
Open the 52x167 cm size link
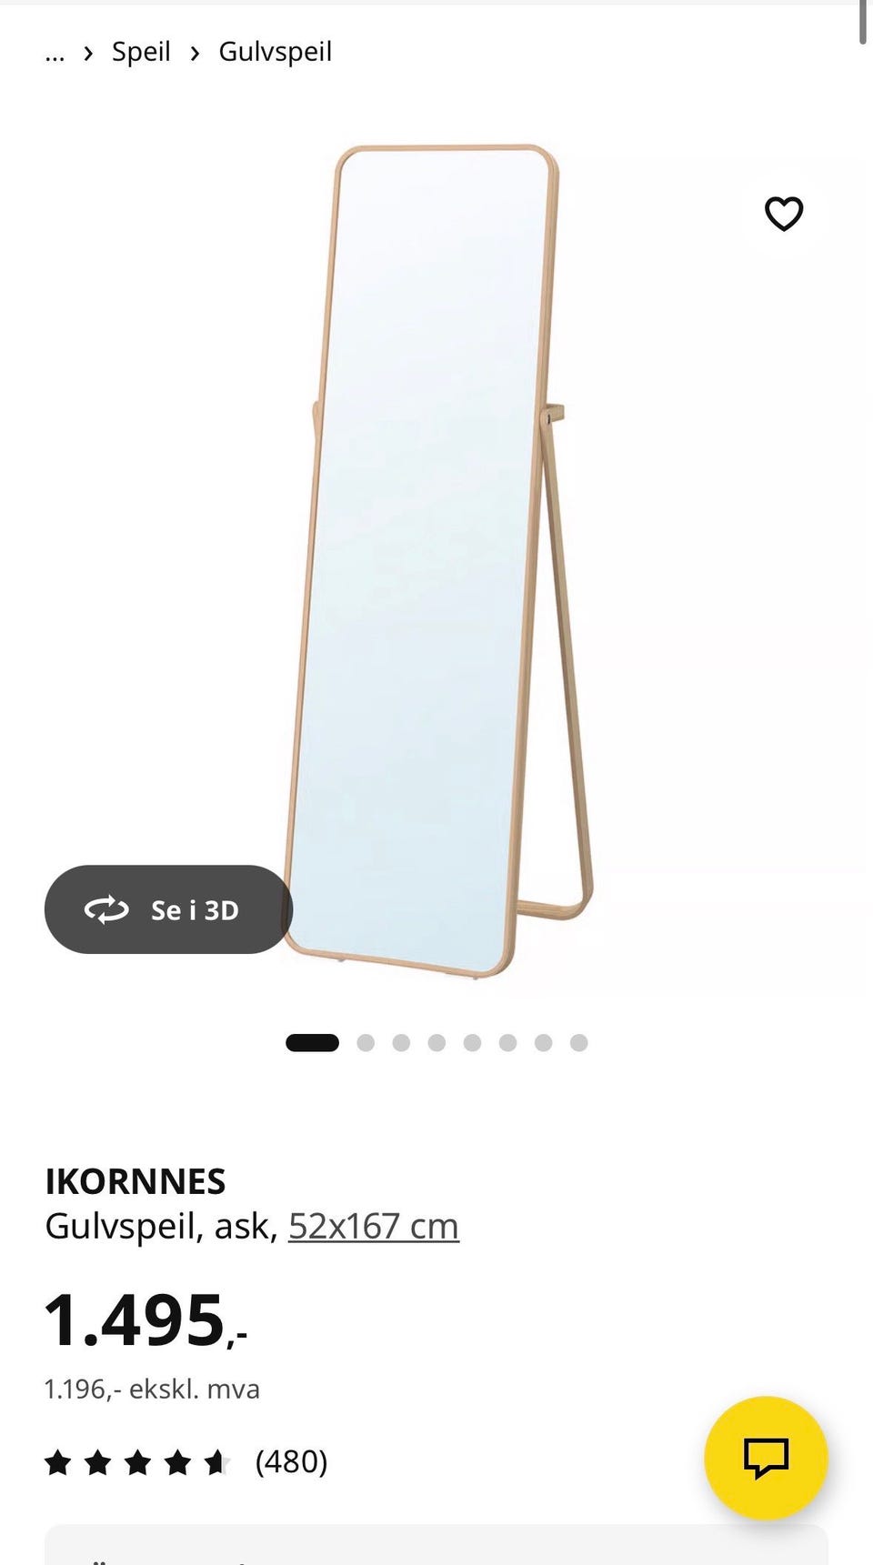pyautogui.click(x=373, y=1226)
